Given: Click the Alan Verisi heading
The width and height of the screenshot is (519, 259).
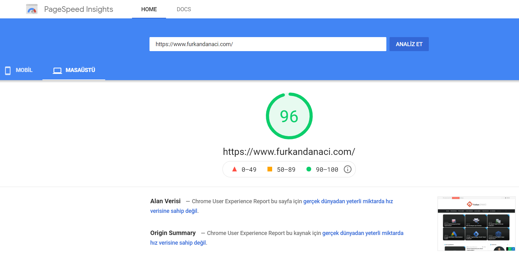Looking at the screenshot, I should [165, 201].
